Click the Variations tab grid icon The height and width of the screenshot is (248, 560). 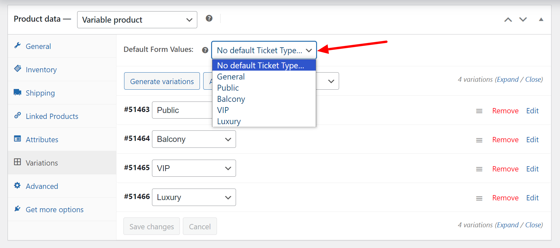[17, 162]
